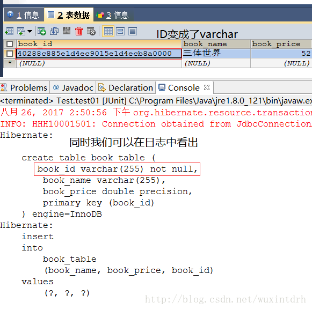Click the book_id column header
This screenshot has height=310, width=312.
99,44
